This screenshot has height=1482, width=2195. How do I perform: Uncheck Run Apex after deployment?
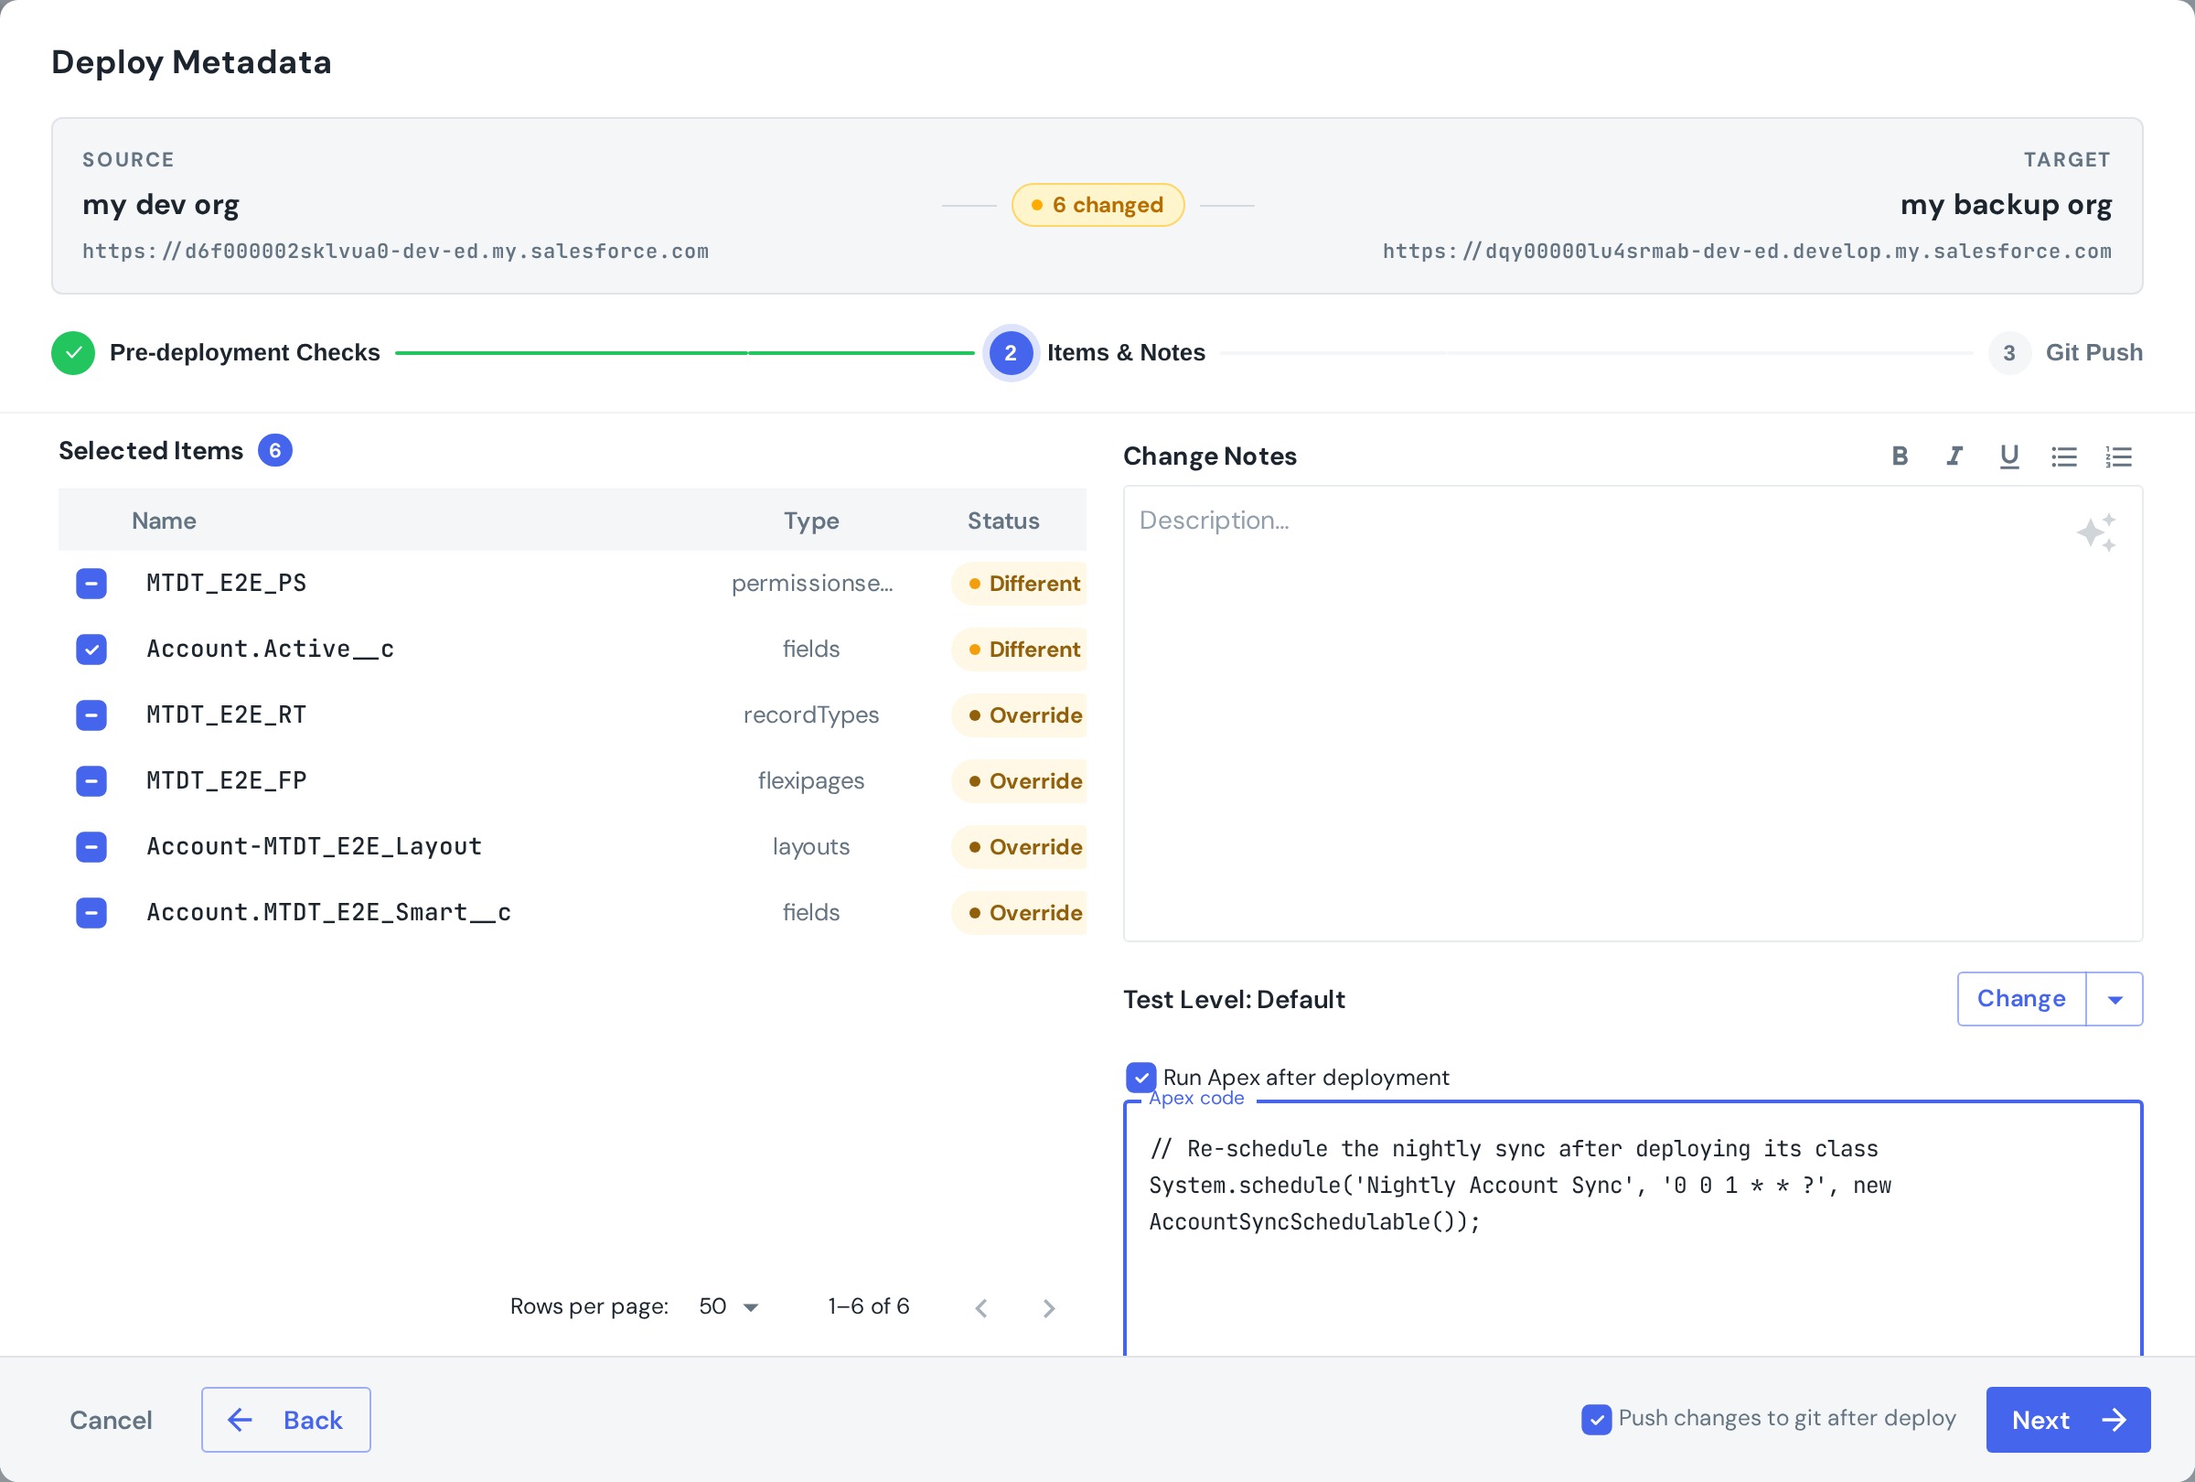1141,1077
